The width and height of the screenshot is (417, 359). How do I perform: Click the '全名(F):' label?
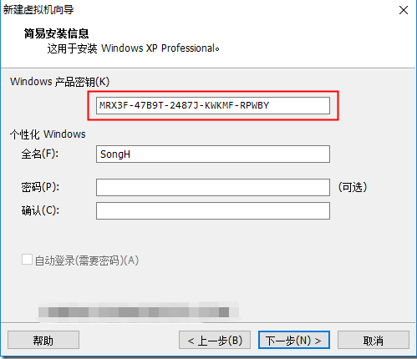point(40,154)
